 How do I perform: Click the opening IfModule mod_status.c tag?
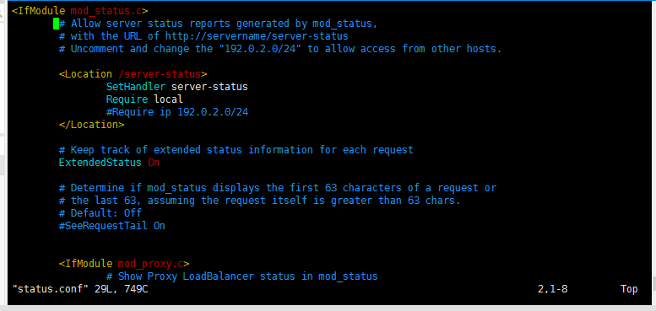point(79,11)
